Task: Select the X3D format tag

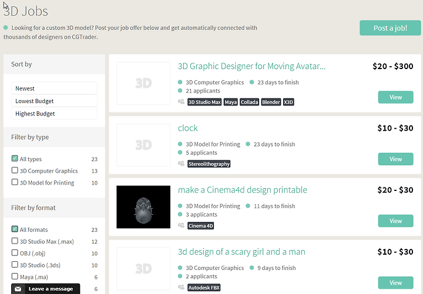Action: tap(288, 102)
